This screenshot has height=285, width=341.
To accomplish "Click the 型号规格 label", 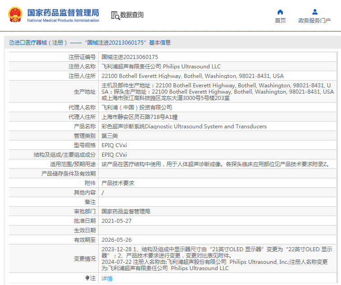I will pos(85,145).
